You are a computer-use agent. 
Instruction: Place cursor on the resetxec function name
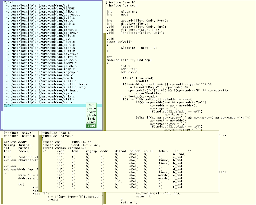point(113,42)
